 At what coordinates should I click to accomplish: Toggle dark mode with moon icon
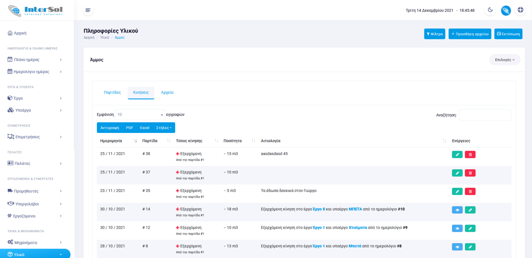click(x=490, y=10)
